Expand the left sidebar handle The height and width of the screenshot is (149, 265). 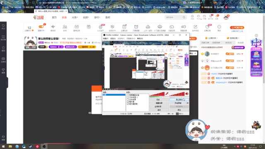(7, 83)
